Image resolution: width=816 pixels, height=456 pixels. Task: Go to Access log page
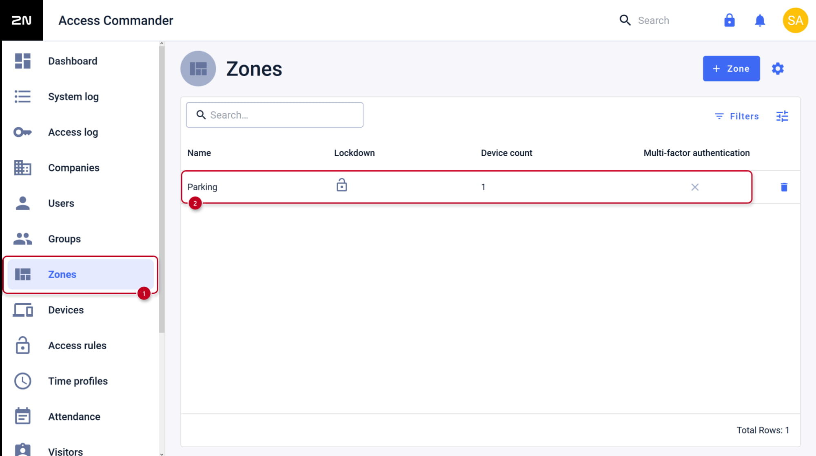click(x=80, y=132)
